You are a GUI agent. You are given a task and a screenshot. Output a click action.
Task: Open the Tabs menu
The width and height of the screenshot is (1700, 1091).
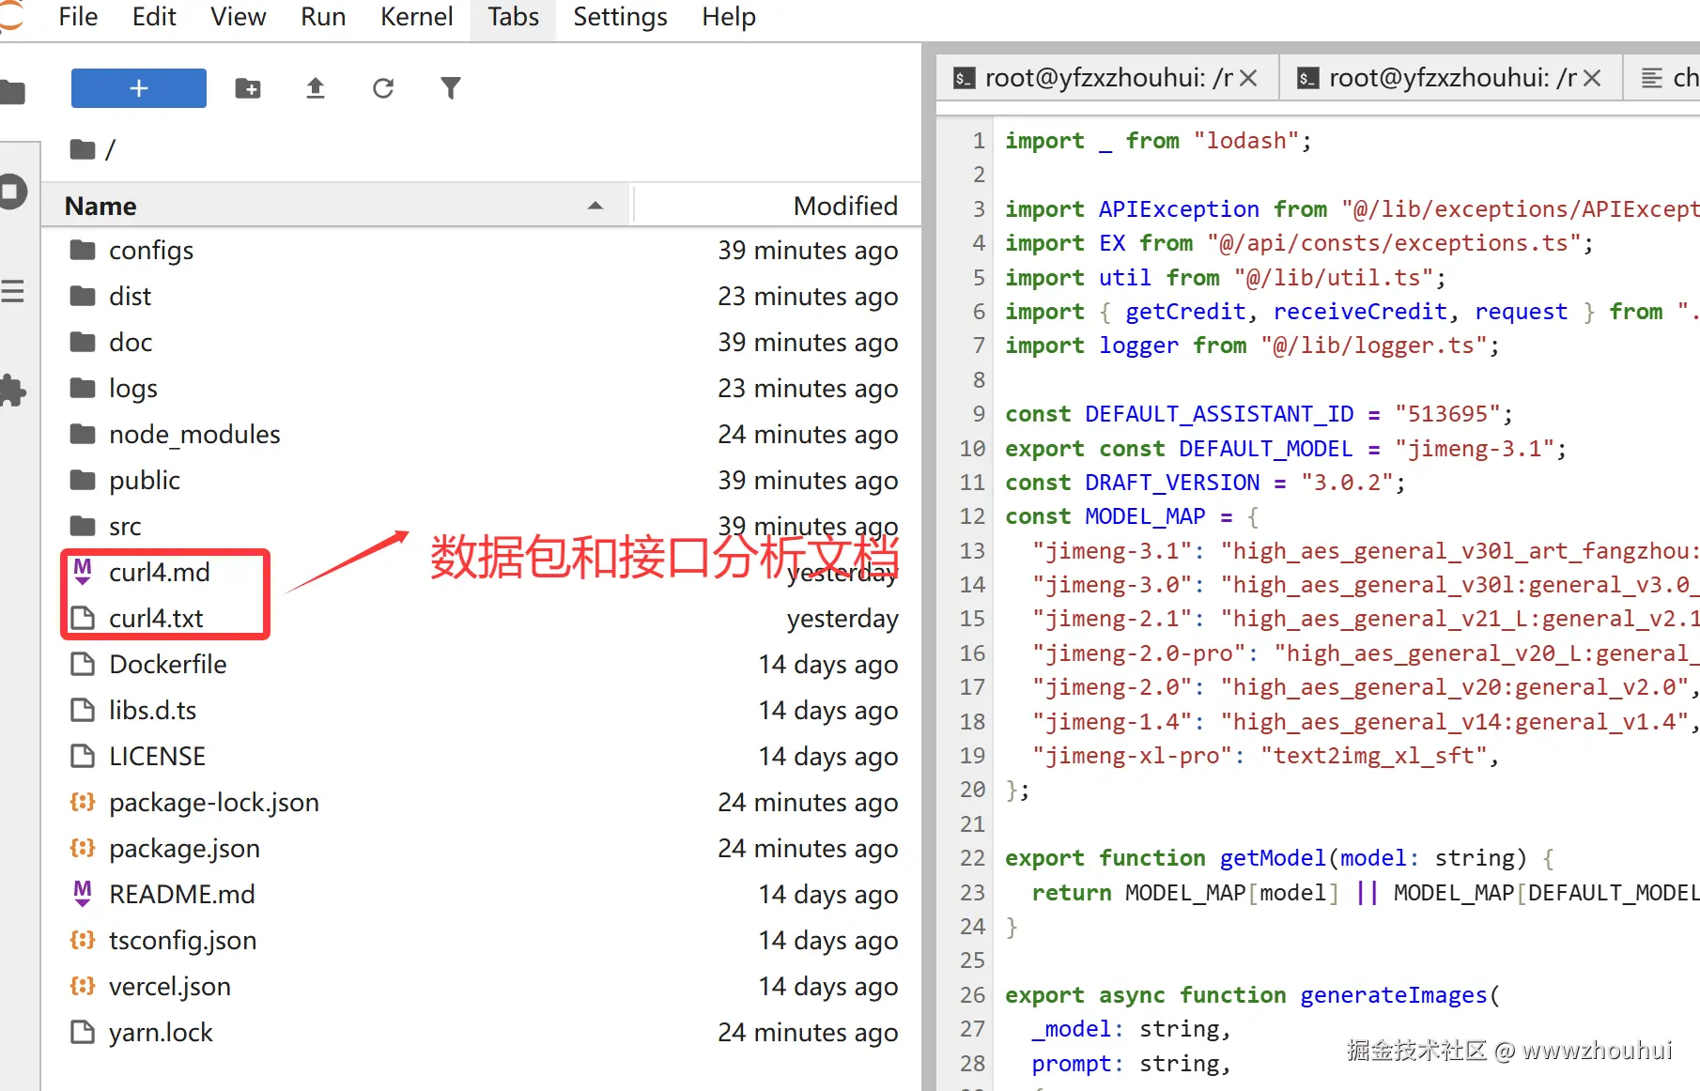(513, 17)
